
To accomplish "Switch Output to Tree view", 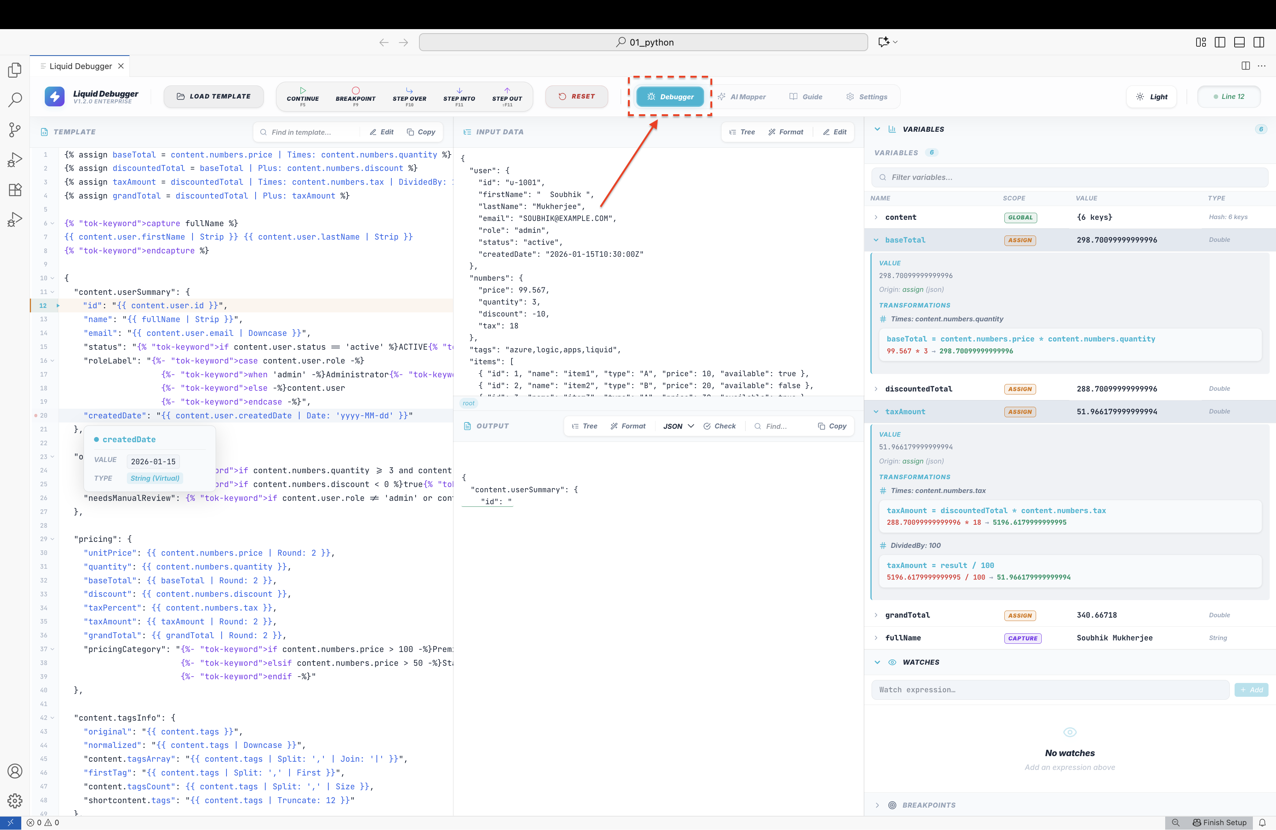I will pos(584,426).
